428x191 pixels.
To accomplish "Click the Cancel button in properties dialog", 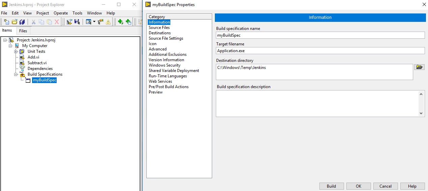I will click(386, 186).
